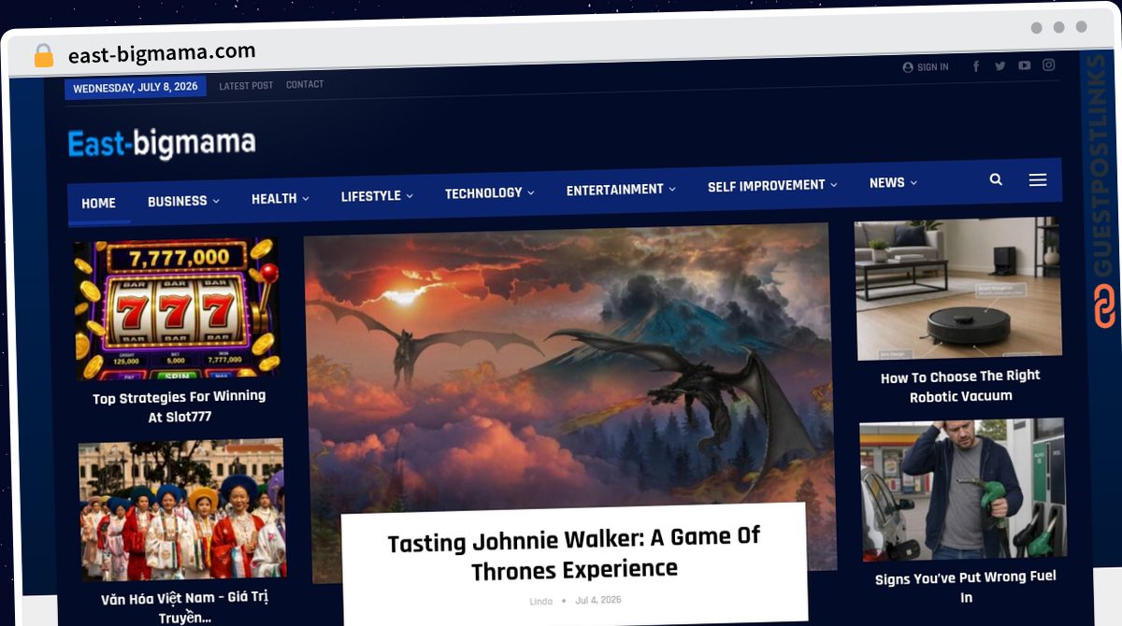Expand the News menu chevron
1122x626 pixels.
pyautogui.click(x=913, y=183)
